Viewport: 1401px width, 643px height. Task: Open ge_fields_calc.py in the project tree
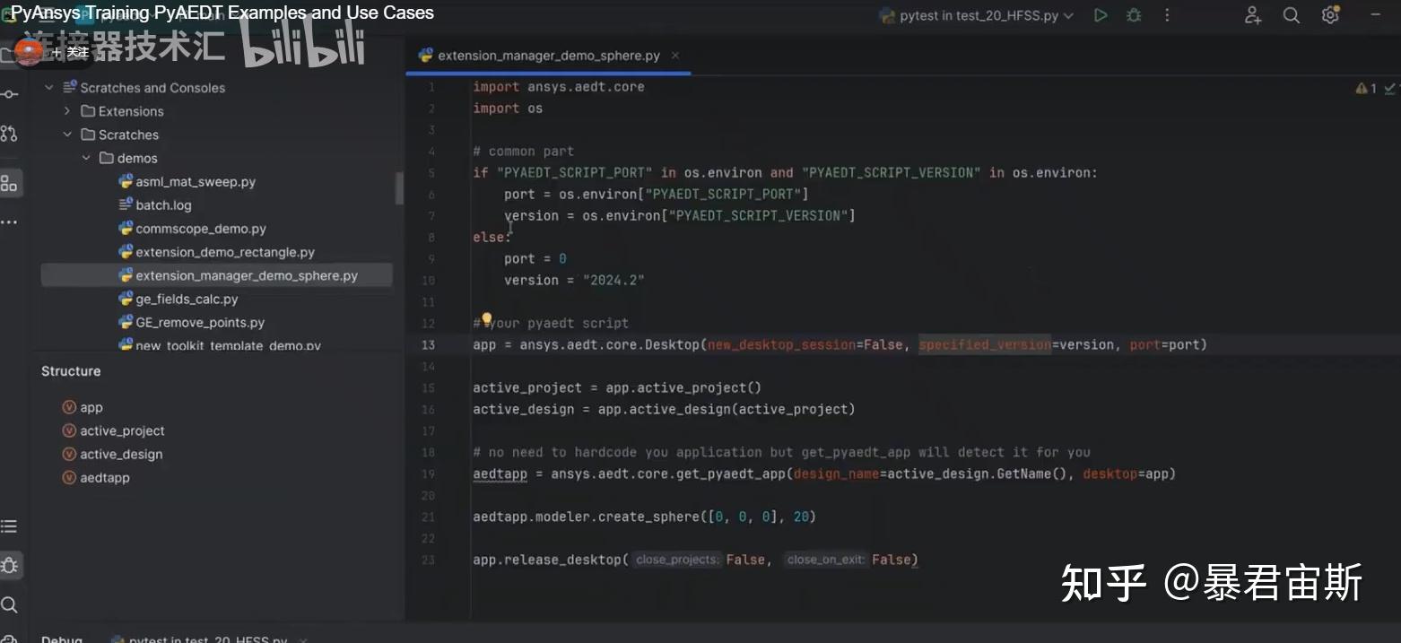click(x=187, y=299)
